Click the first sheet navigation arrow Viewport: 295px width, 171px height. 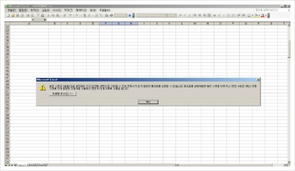6,165
